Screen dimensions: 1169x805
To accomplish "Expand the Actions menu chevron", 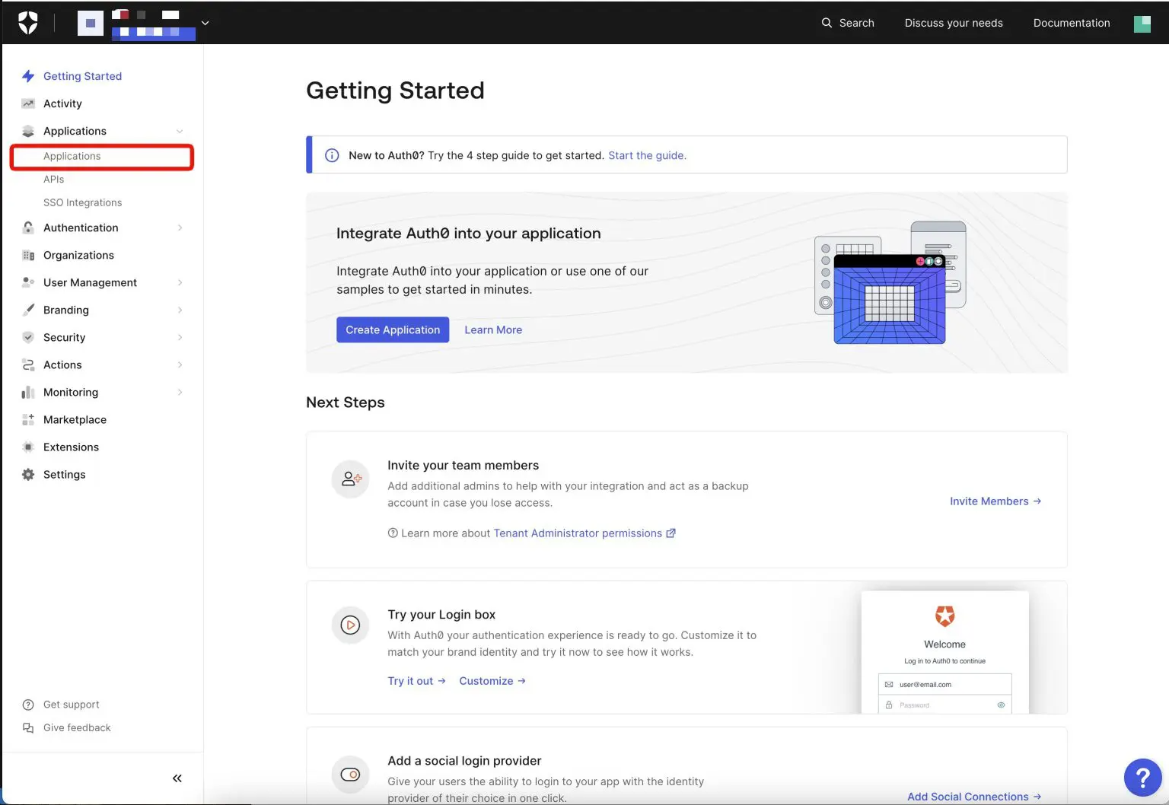I will 180,364.
